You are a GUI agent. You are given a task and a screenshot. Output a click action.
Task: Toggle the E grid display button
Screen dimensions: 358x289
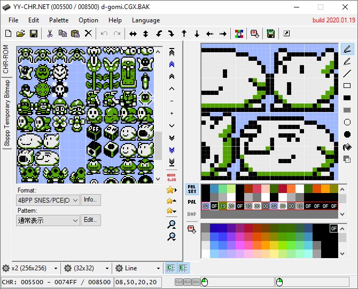(x=183, y=268)
